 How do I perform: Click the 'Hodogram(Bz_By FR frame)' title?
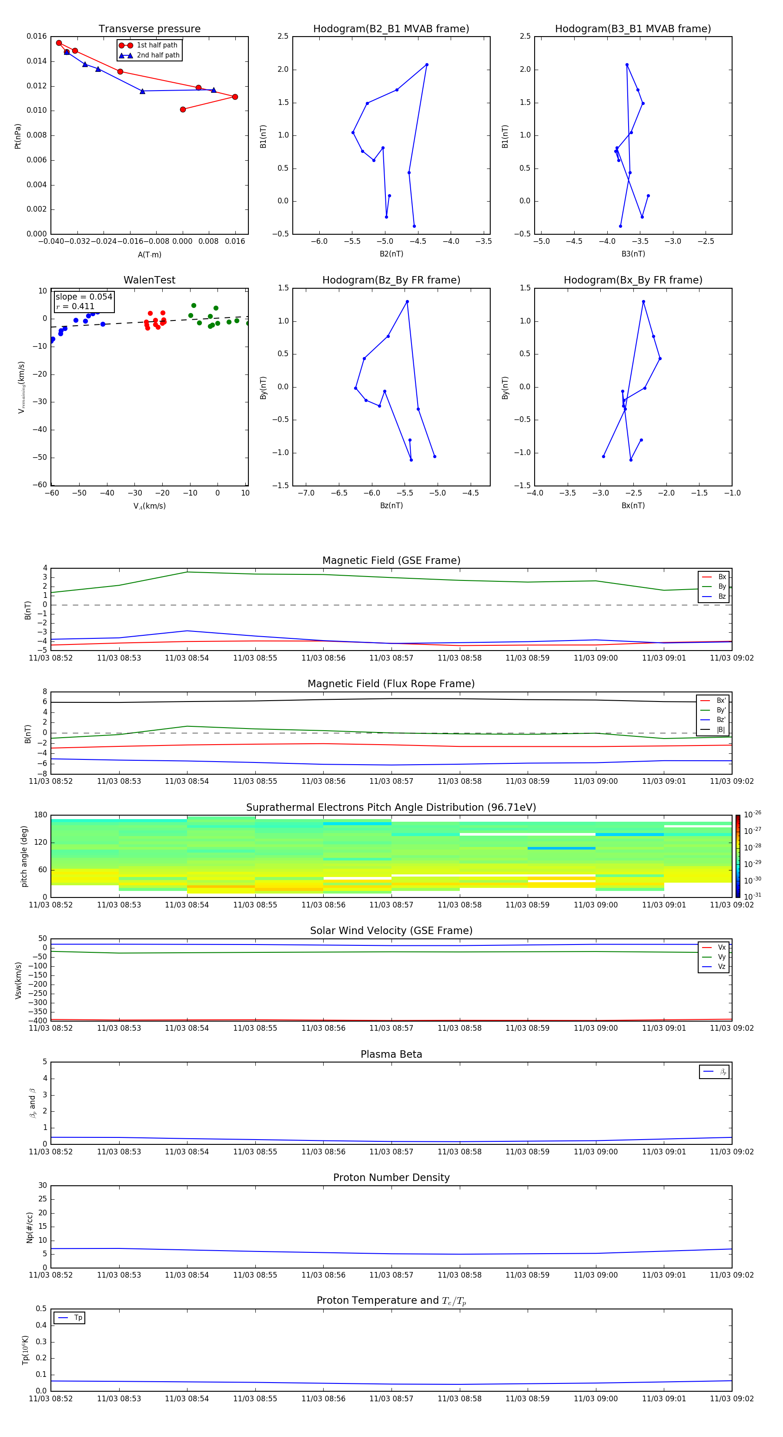coord(391,280)
